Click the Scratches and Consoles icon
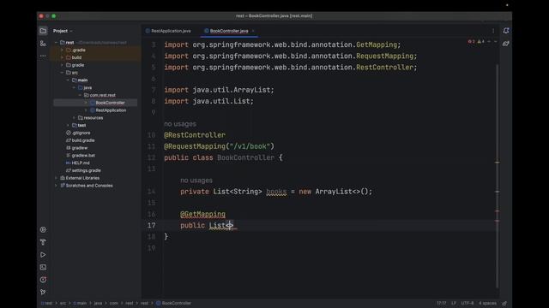This screenshot has width=549, height=308. click(63, 186)
